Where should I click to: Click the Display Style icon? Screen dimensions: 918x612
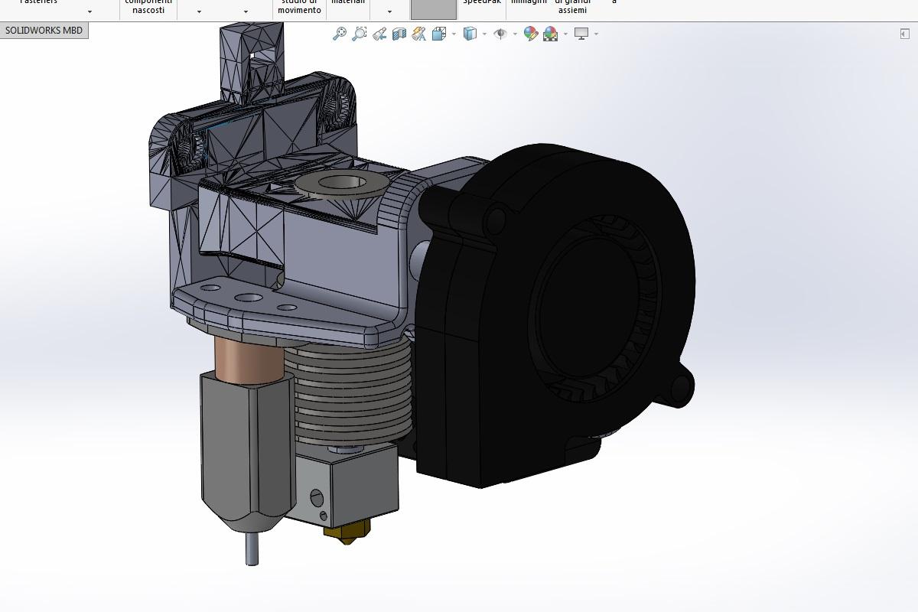(x=470, y=34)
